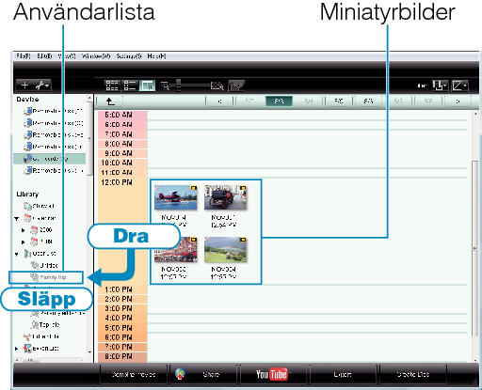Click the red icon above bottom library node
Screen dimensions: 482x390
(x=27, y=336)
